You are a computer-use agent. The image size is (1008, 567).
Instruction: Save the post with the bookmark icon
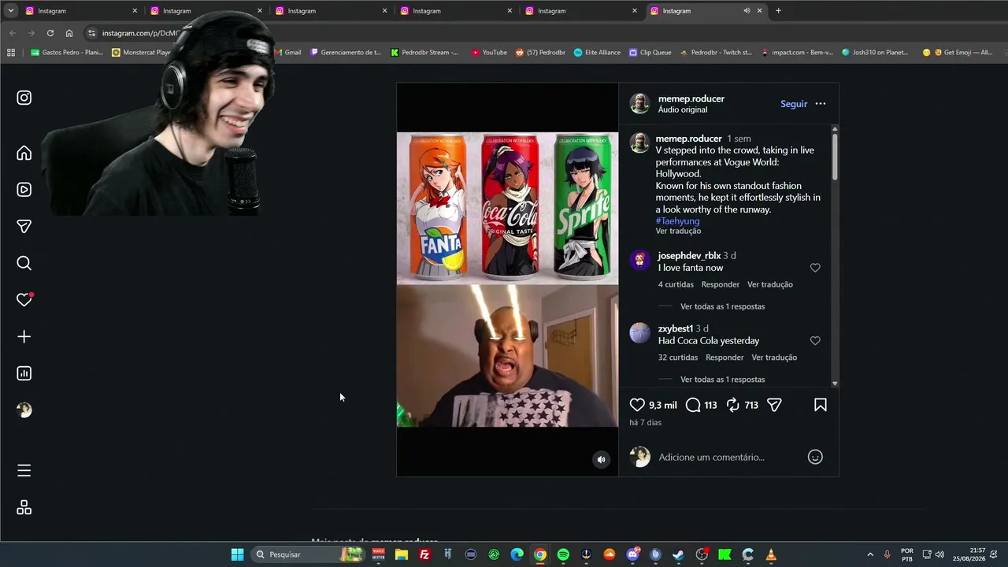pos(821,405)
